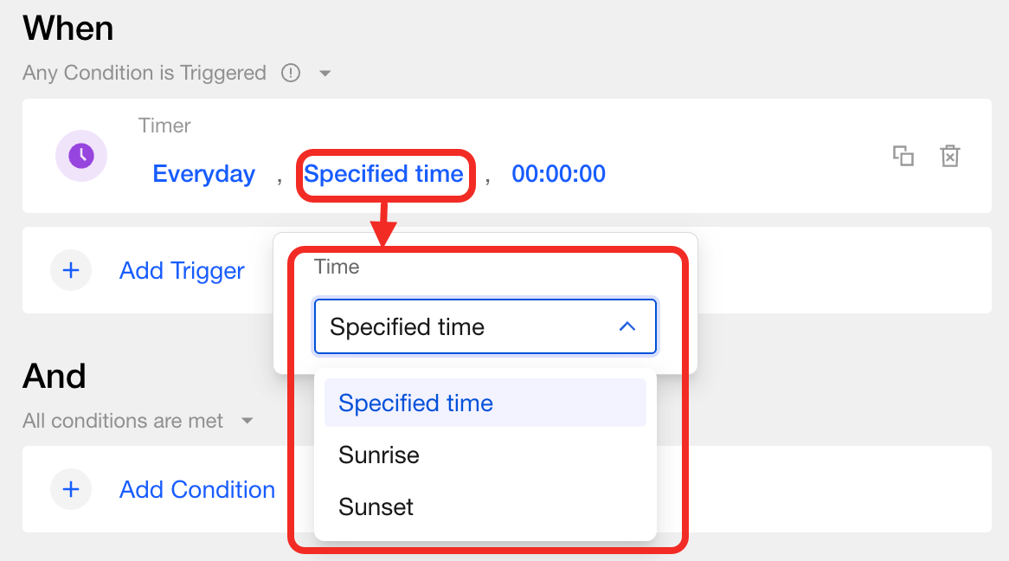Duplicate the Timer trigger with copy icon

(x=903, y=156)
